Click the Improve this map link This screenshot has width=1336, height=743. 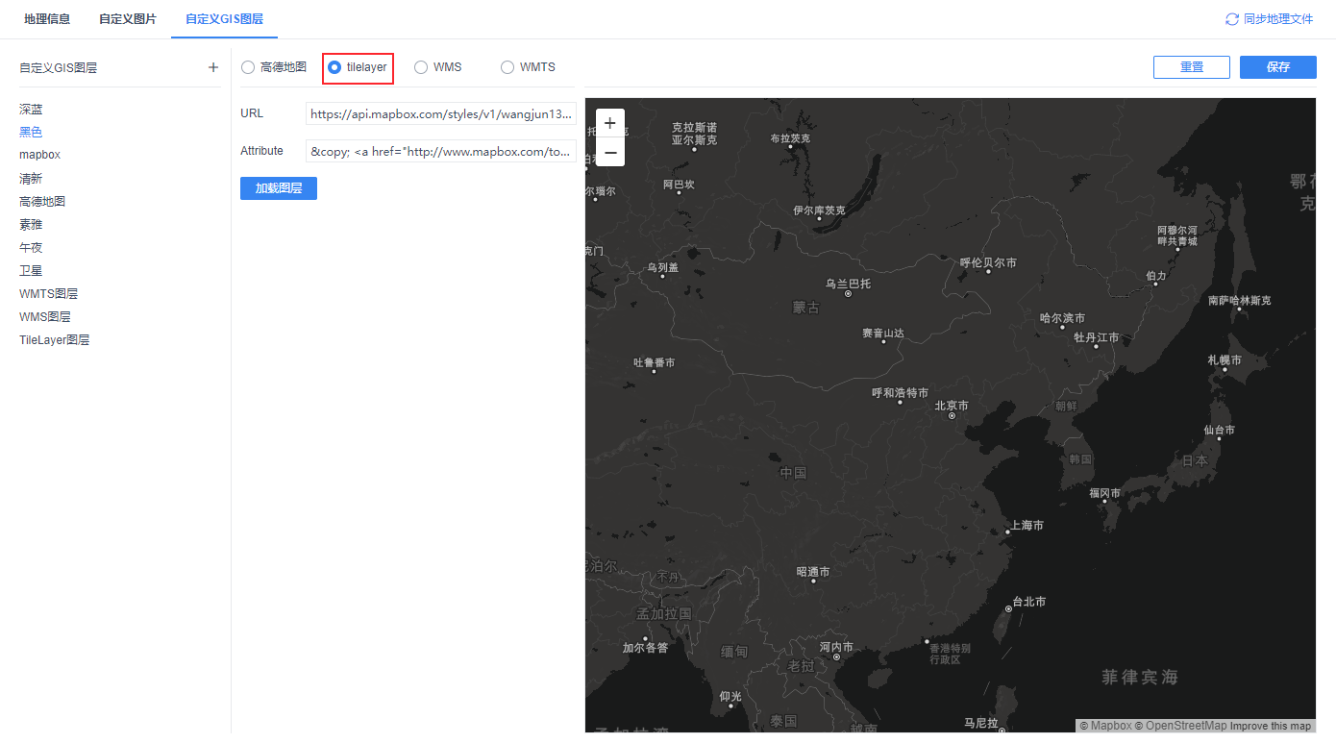1271,726
